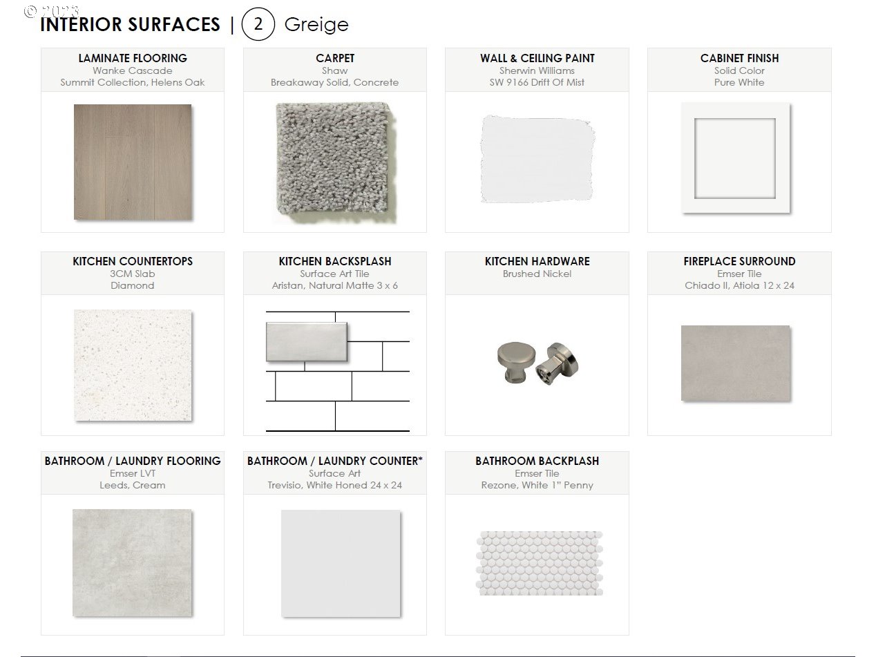876x657 pixels.
Task: Click the Leeds Cream LVT flooring sample
Action: coord(132,562)
